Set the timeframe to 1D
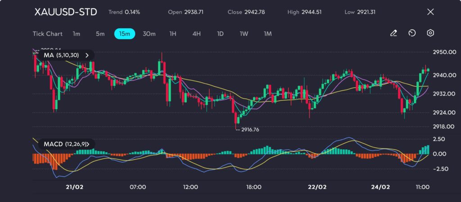This screenshot has height=202, width=461. [220, 34]
